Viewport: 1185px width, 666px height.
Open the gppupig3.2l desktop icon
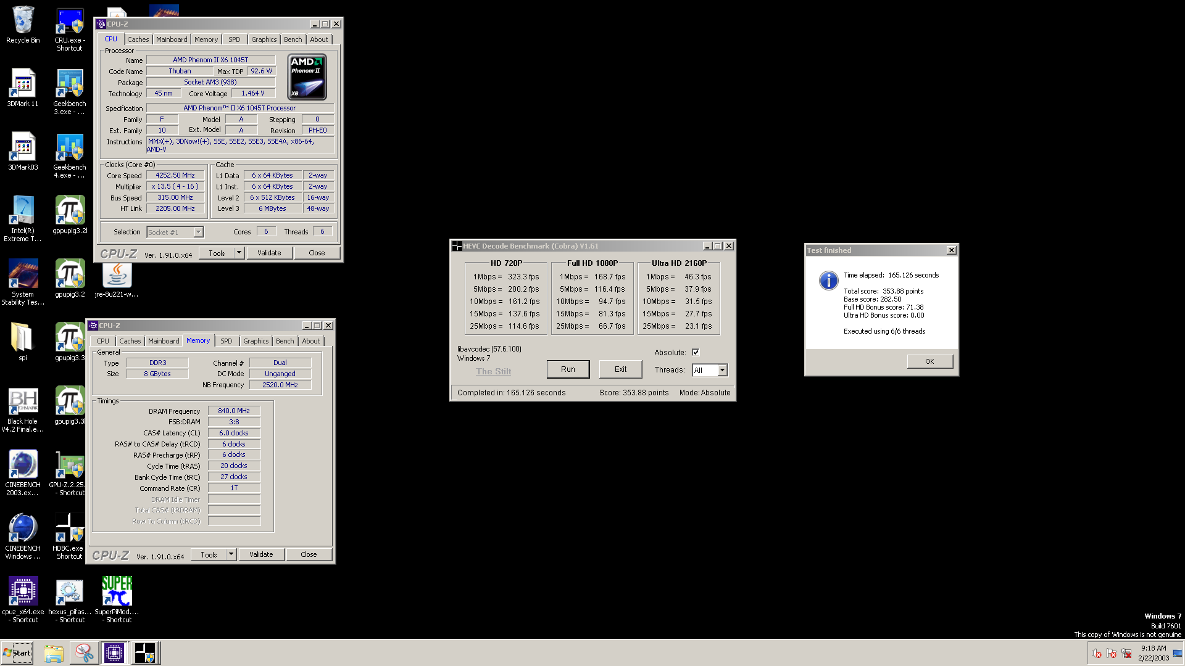click(70, 215)
